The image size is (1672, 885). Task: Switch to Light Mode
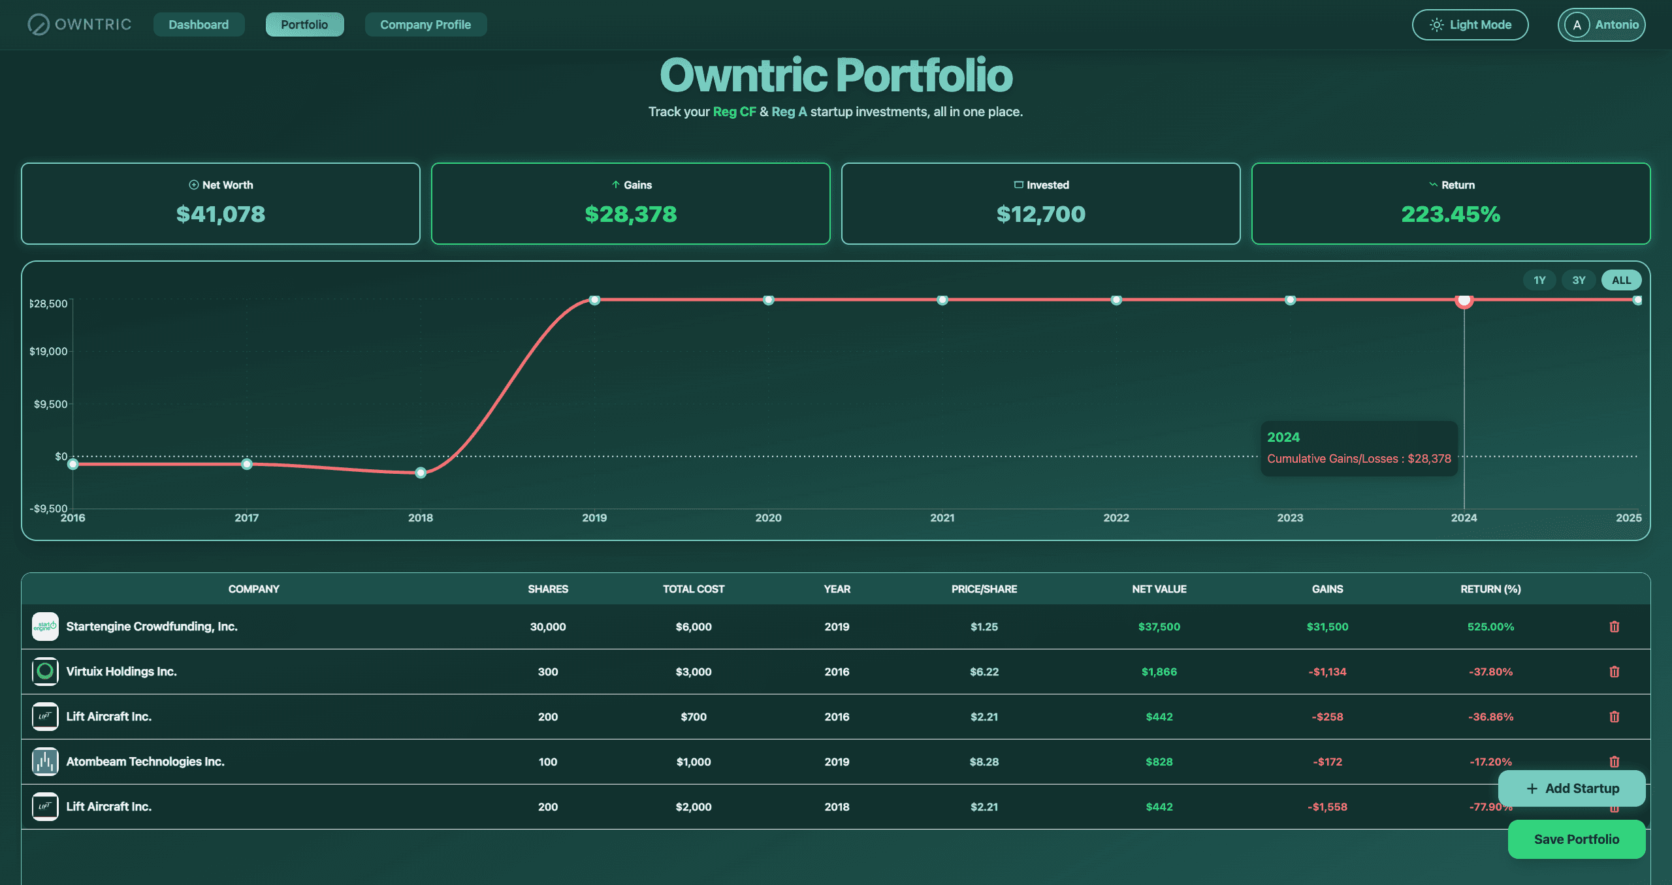[x=1470, y=24]
